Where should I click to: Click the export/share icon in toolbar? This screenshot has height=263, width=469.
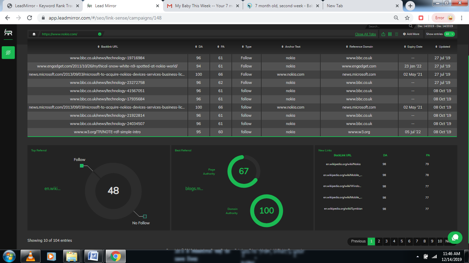(384, 34)
